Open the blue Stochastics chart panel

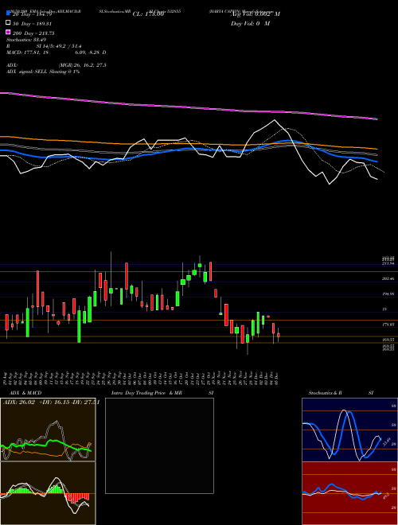[349, 430]
